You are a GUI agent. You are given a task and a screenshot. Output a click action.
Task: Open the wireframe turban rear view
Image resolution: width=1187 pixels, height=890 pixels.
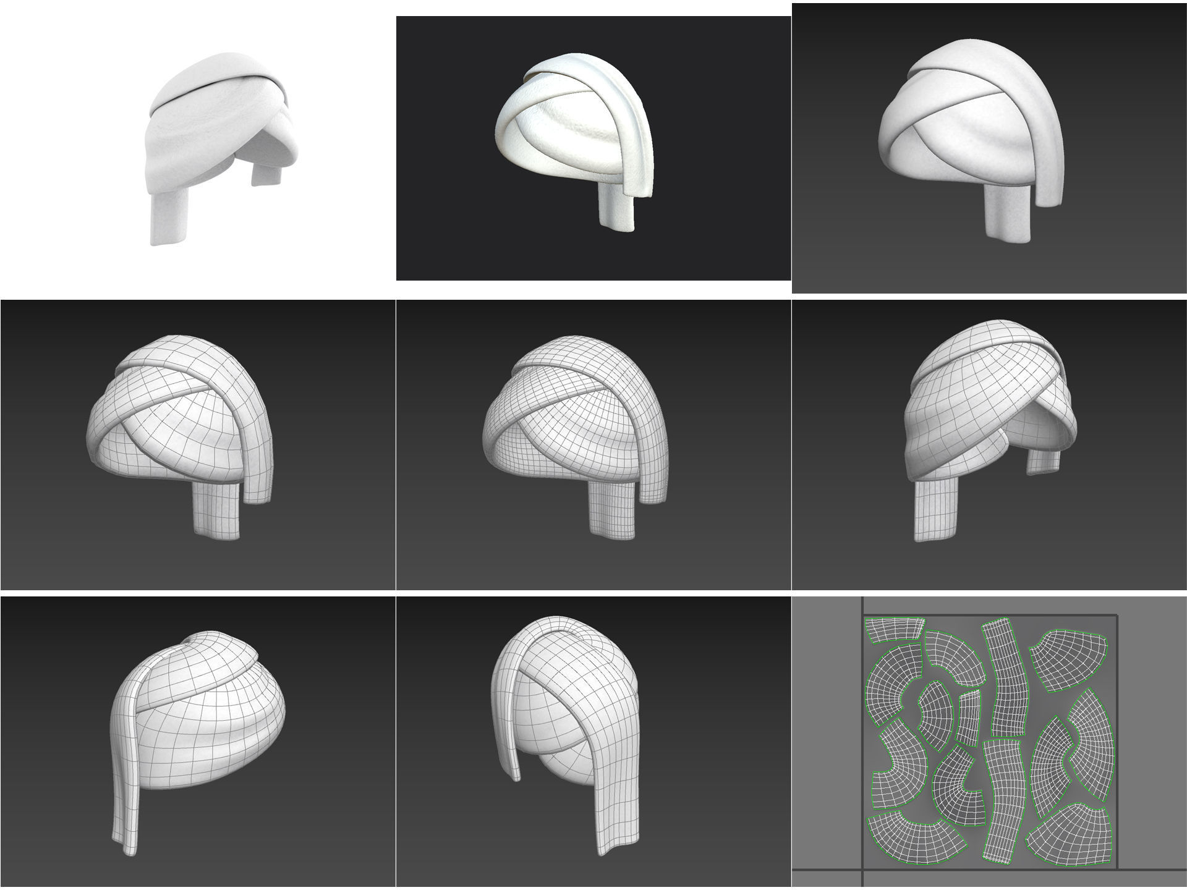593,742
